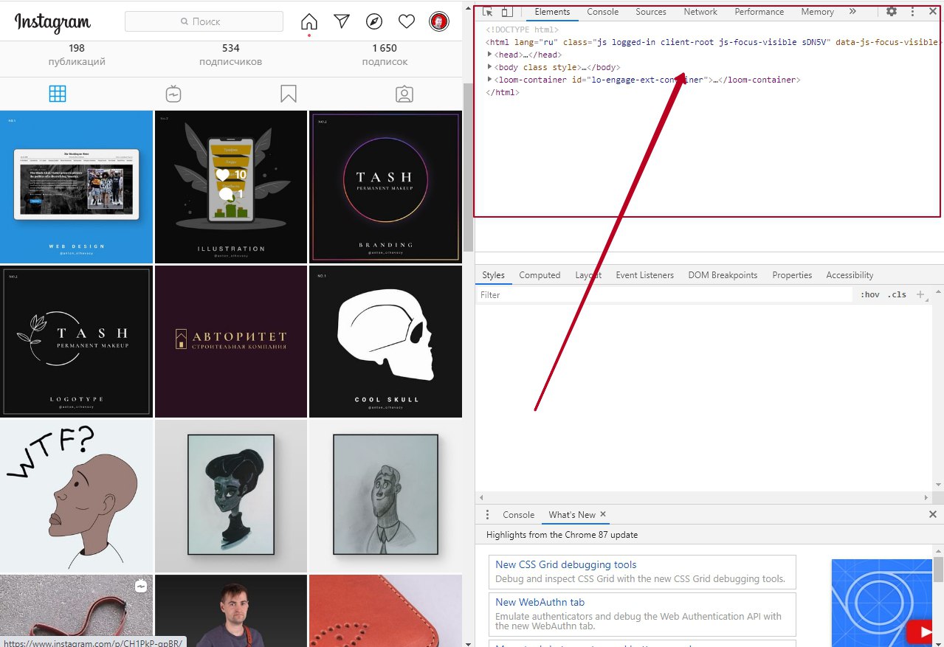Open DevTools three-dot customize menu
Viewport: 944px width, 647px height.
[x=912, y=12]
